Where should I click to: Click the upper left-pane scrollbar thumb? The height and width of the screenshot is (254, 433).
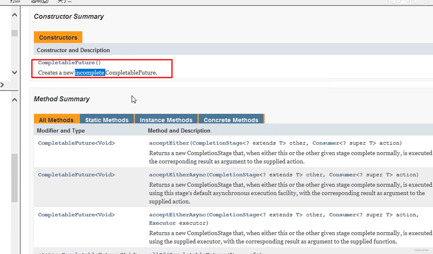click(x=15, y=33)
